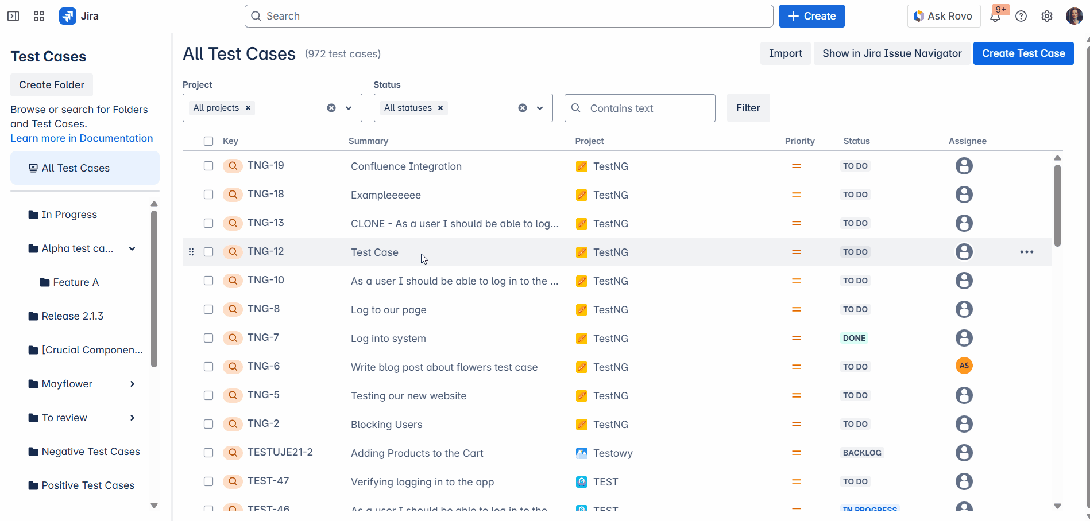Click the TestNG project icon in TNG-18 row

pos(582,195)
